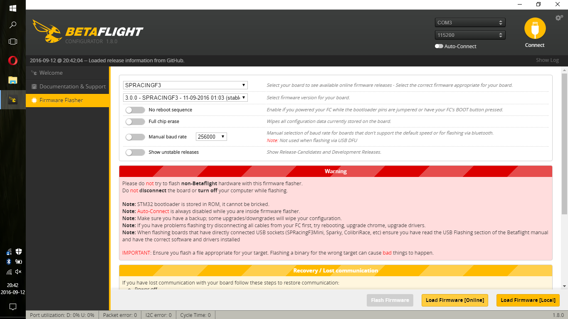Toggle the Auto-Connect switch
This screenshot has height=319, width=568.
tap(439, 47)
